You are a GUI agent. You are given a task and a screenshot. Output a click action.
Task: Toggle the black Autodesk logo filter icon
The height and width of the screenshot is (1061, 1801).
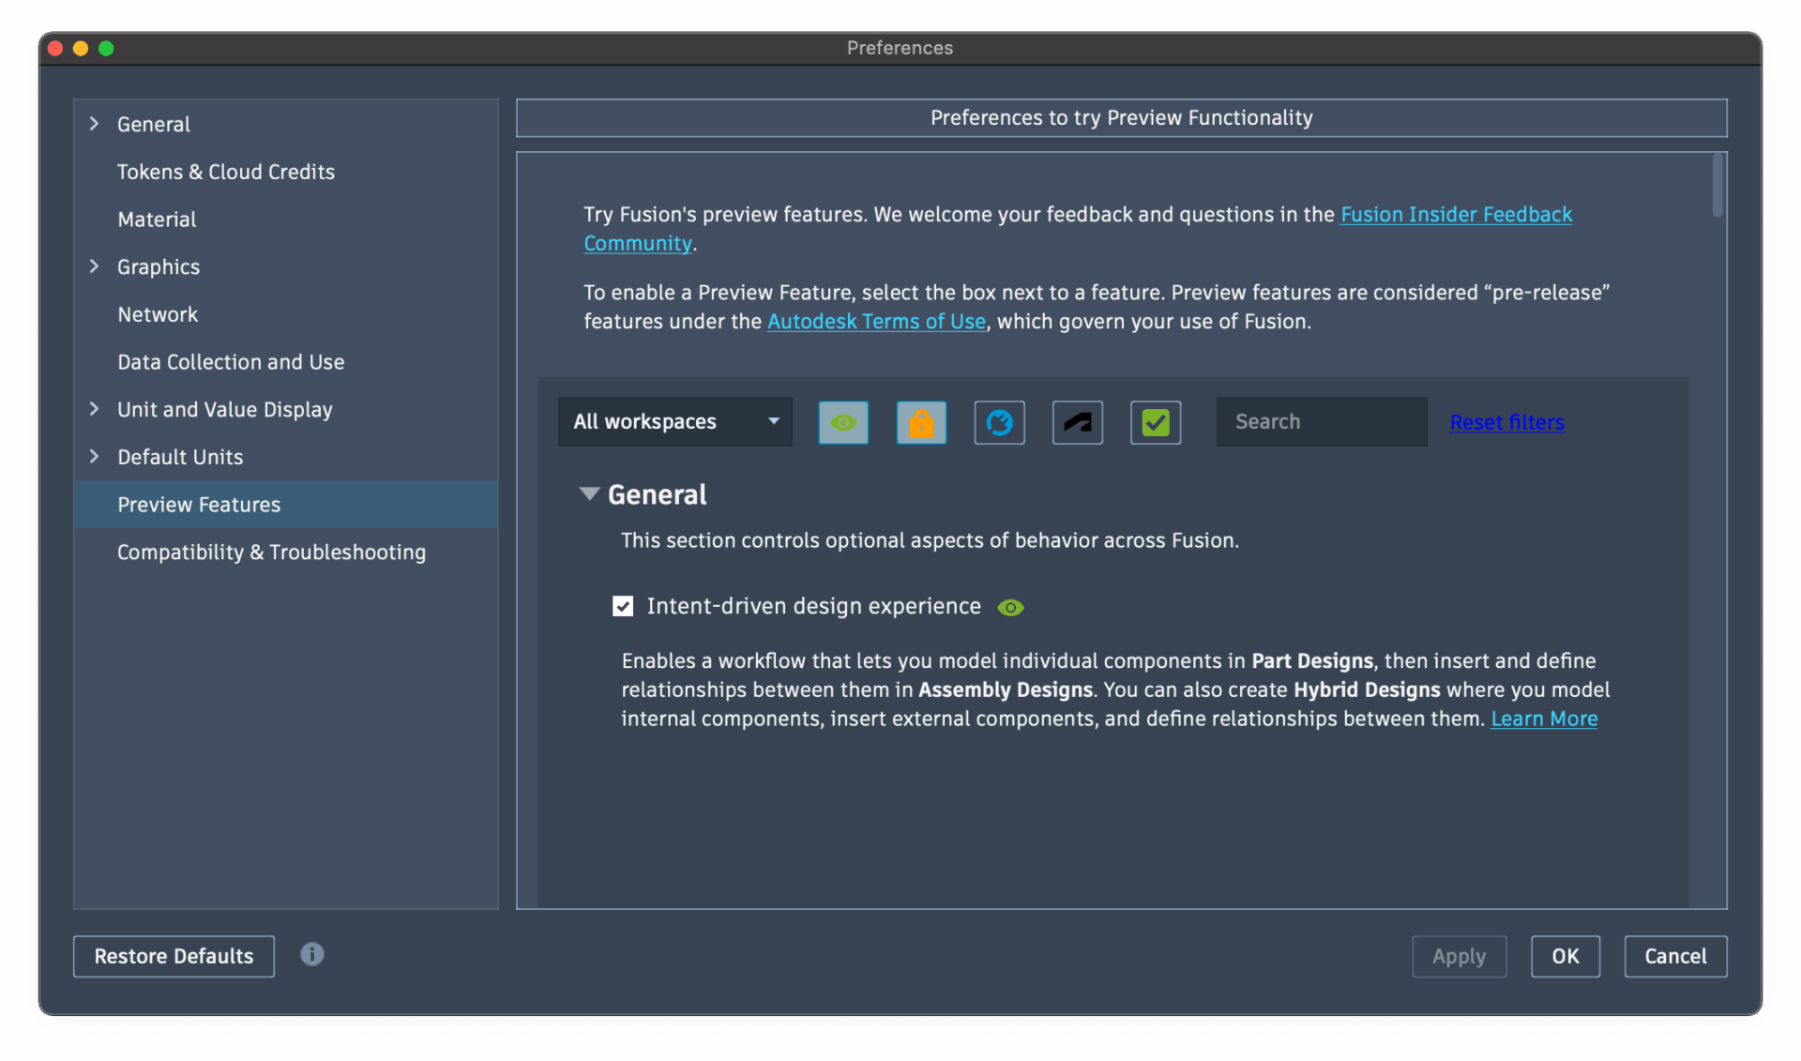pyautogui.click(x=1077, y=422)
